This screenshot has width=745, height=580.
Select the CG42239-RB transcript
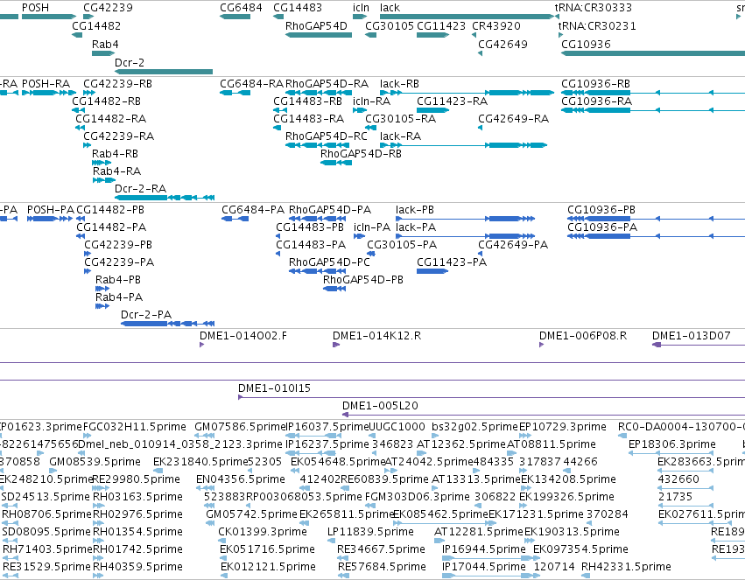88,93
